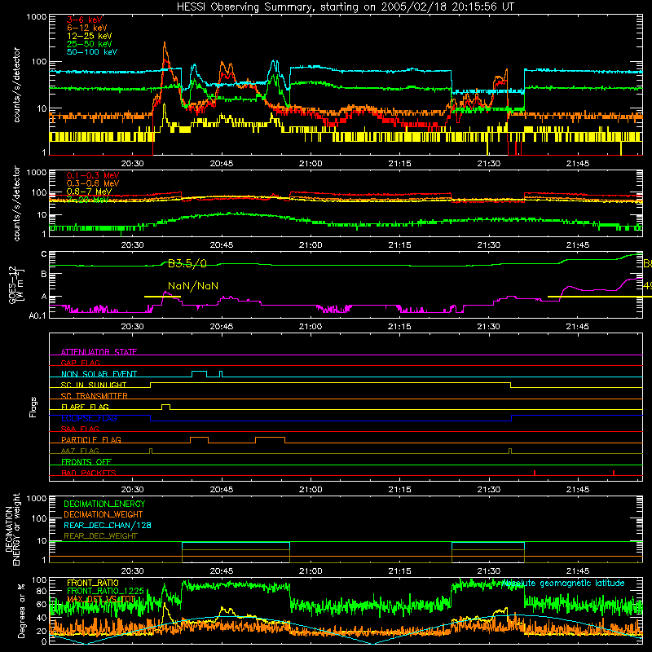Select the SC_TRANSMITTER flag label
Viewport: 652px width, 652px height.
[x=95, y=396]
